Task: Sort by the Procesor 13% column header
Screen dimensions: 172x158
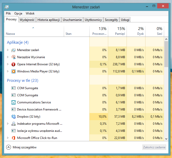Action: (99, 31)
